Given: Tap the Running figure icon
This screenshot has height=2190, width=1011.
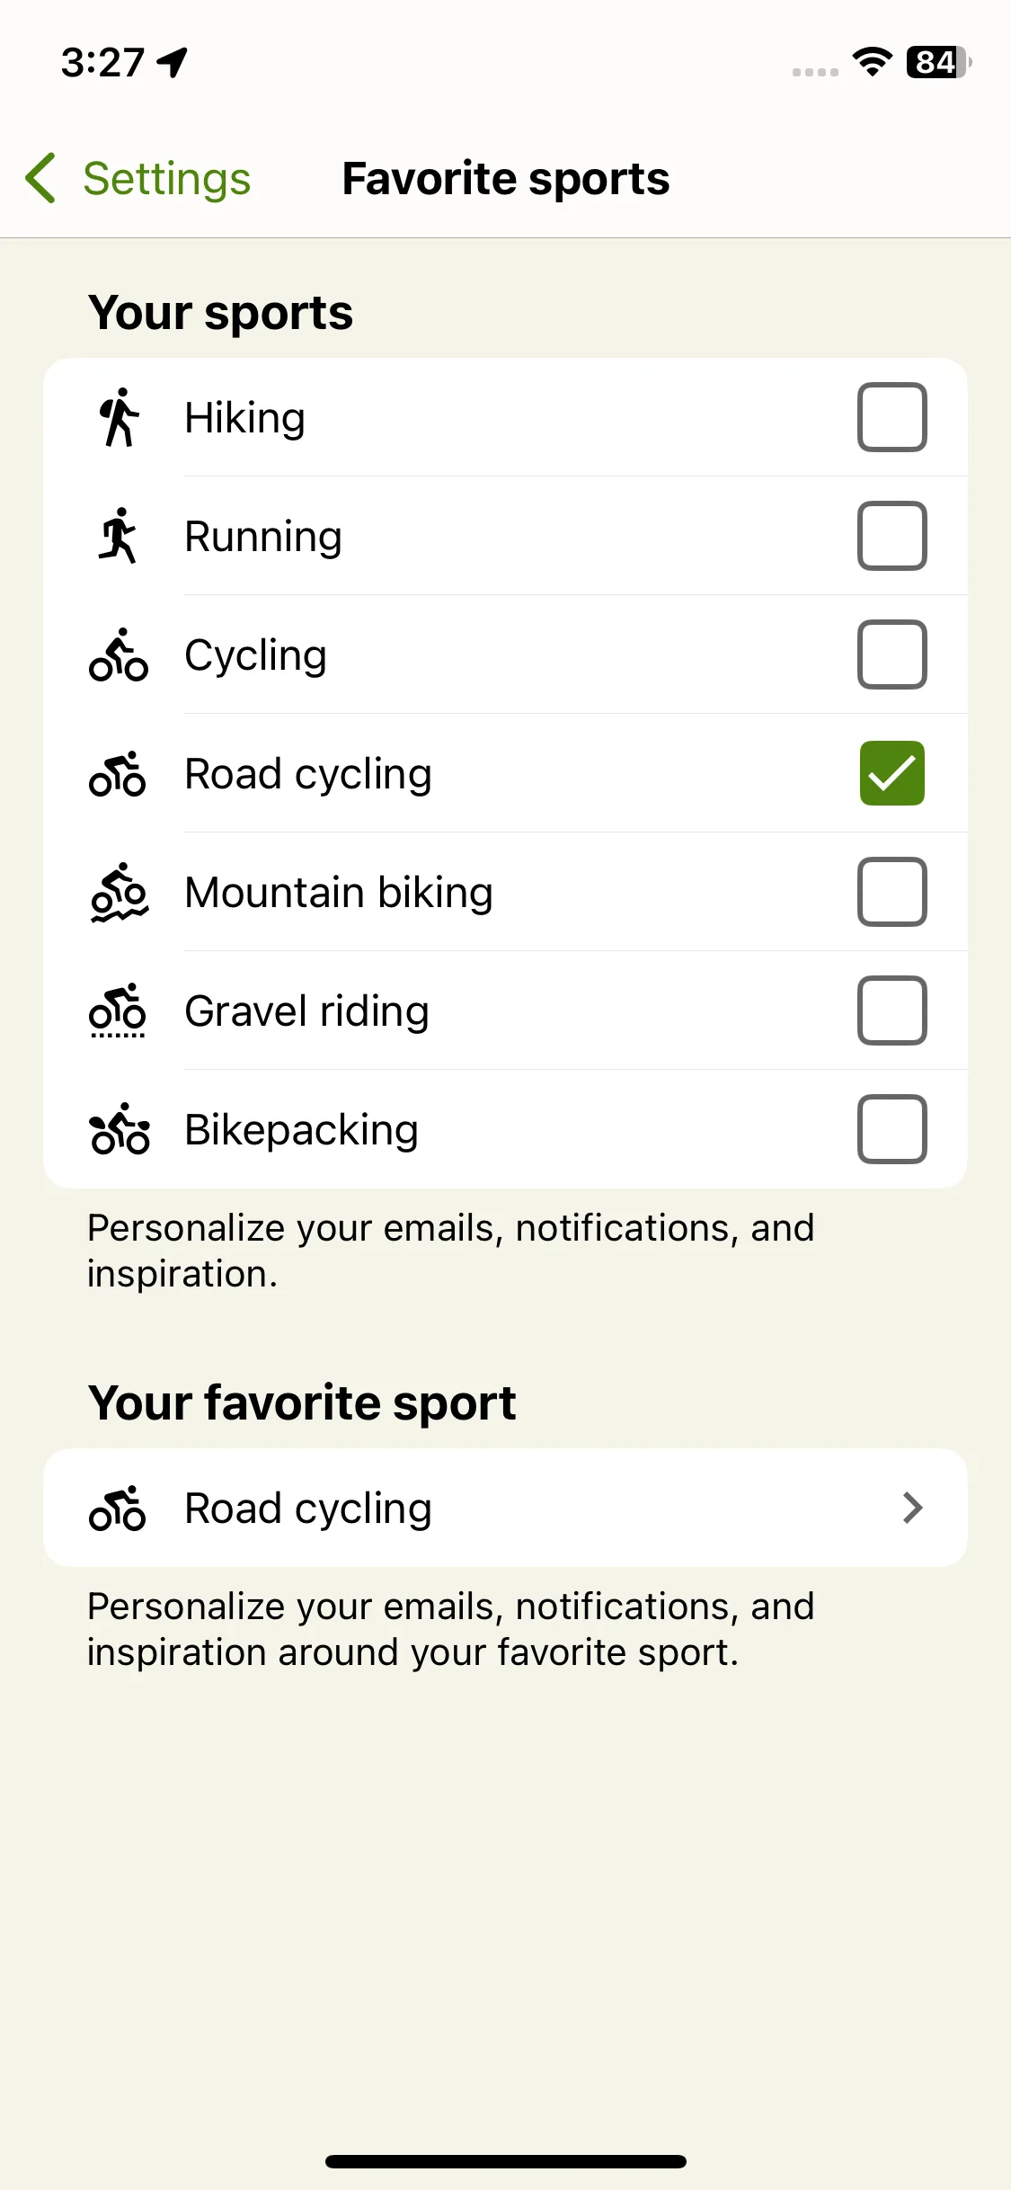Looking at the screenshot, I should coord(119,536).
